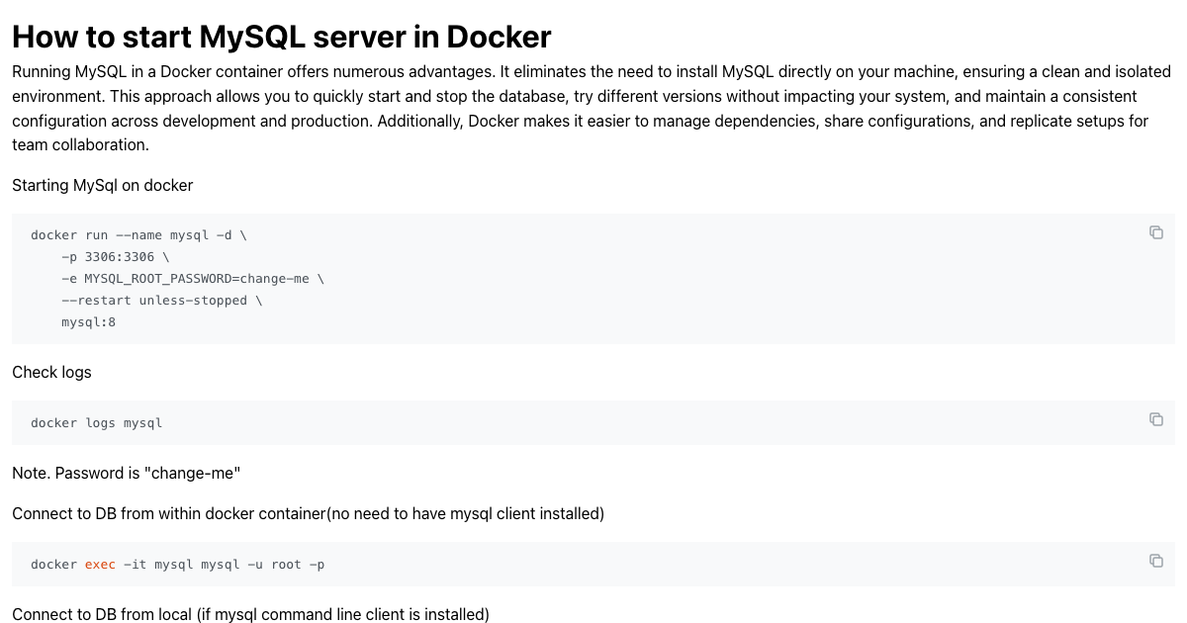Click the page heading about MySQL in Docker

[281, 37]
